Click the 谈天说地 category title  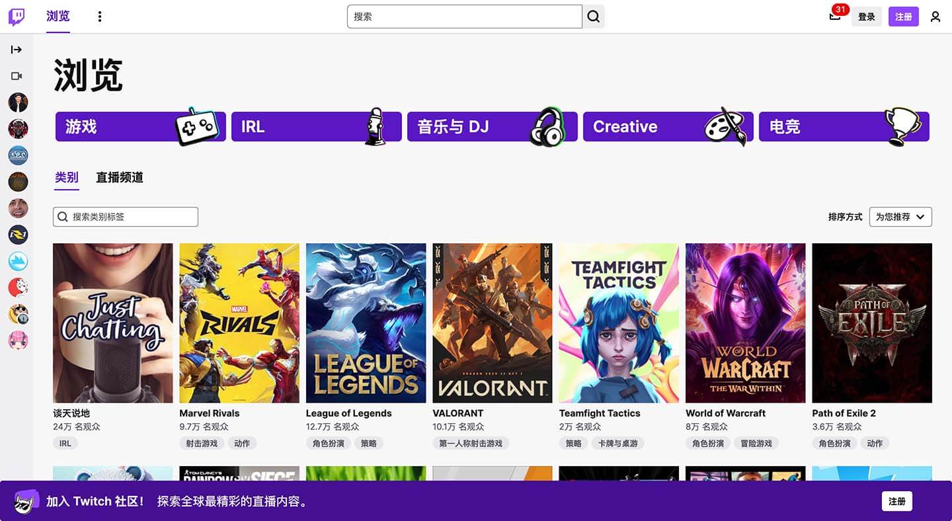(71, 413)
